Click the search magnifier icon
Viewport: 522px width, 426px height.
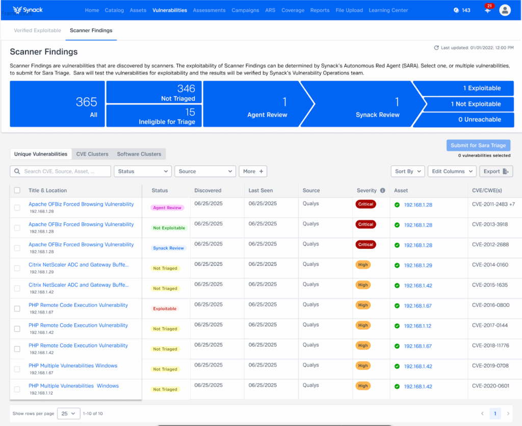point(18,172)
